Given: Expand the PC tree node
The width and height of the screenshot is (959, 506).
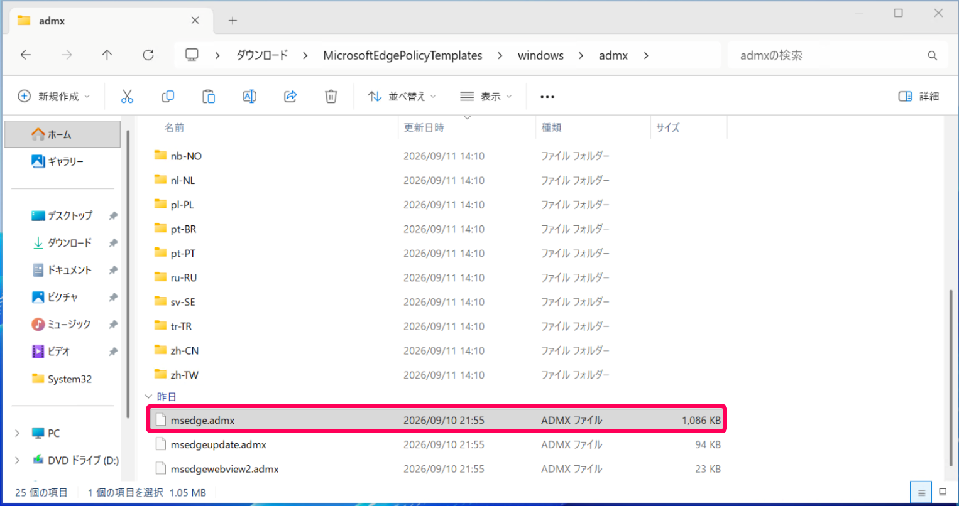Looking at the screenshot, I should pos(17,433).
